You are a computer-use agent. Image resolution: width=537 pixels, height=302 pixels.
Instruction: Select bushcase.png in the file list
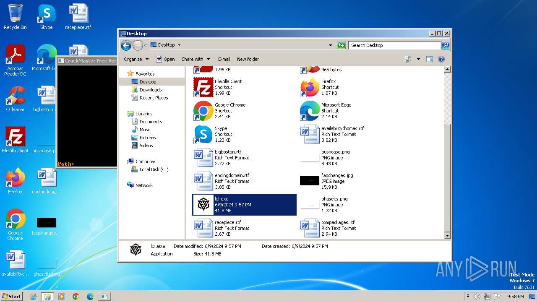[351, 158]
